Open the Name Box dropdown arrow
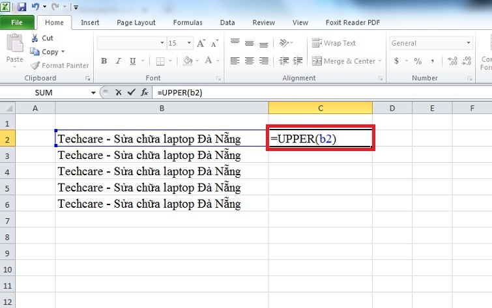This screenshot has height=308, width=492. [93, 92]
